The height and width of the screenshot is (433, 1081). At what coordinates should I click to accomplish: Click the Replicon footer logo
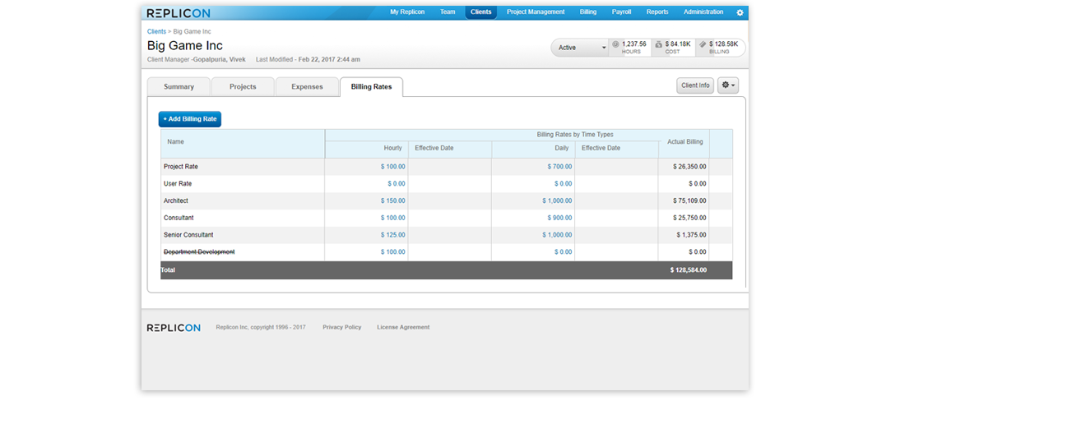tap(174, 328)
